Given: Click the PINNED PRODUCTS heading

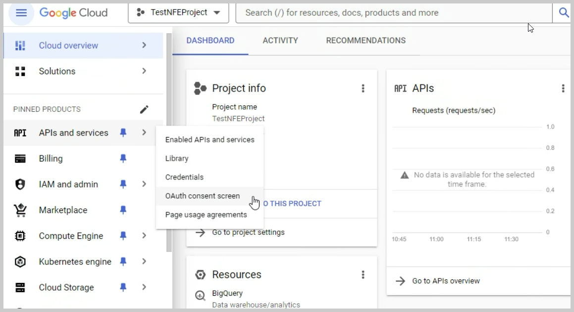Looking at the screenshot, I should [47, 109].
